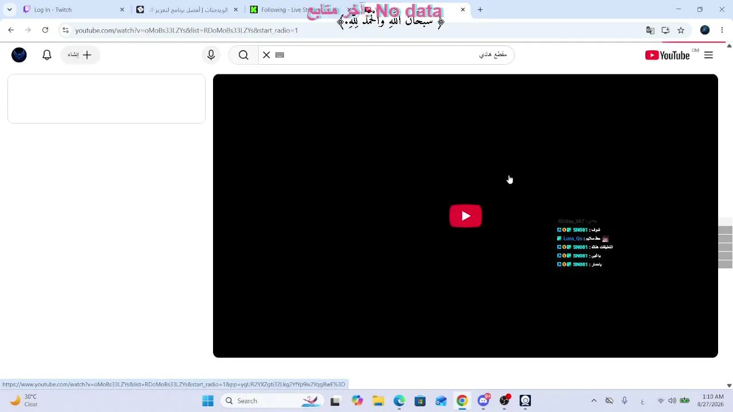
Task: Go to YouTube home via the logo
Action: coord(667,55)
